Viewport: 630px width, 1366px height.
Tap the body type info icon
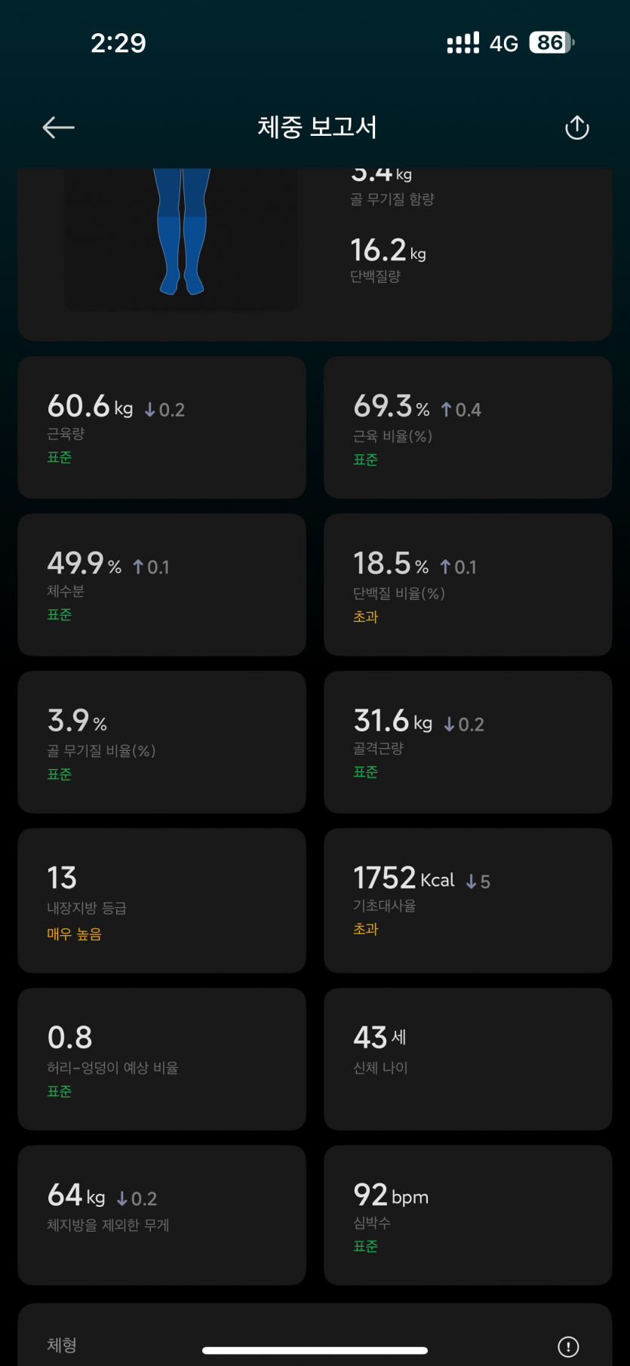[568, 1346]
